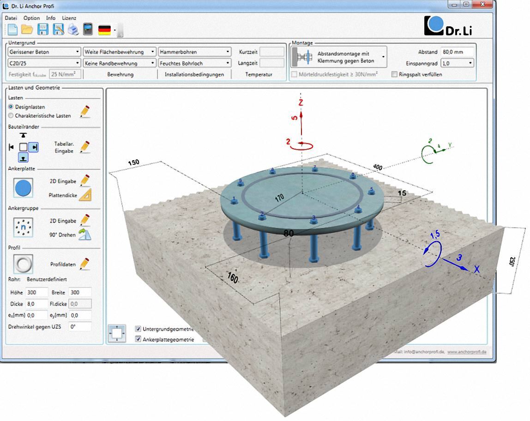Click the ey[mm] input field

point(80,315)
